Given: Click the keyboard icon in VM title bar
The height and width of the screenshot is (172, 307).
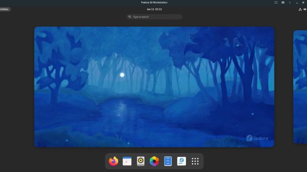Looking at the screenshot, I should coord(283,3).
